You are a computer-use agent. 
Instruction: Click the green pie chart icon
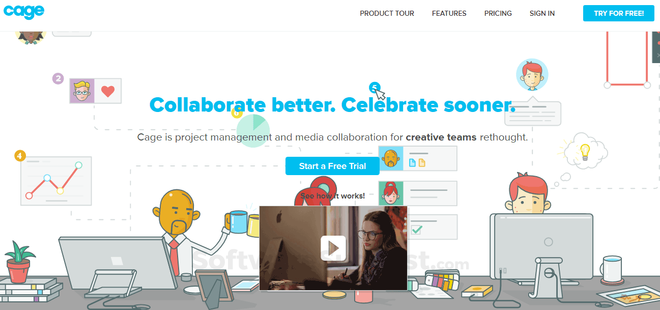point(253,130)
